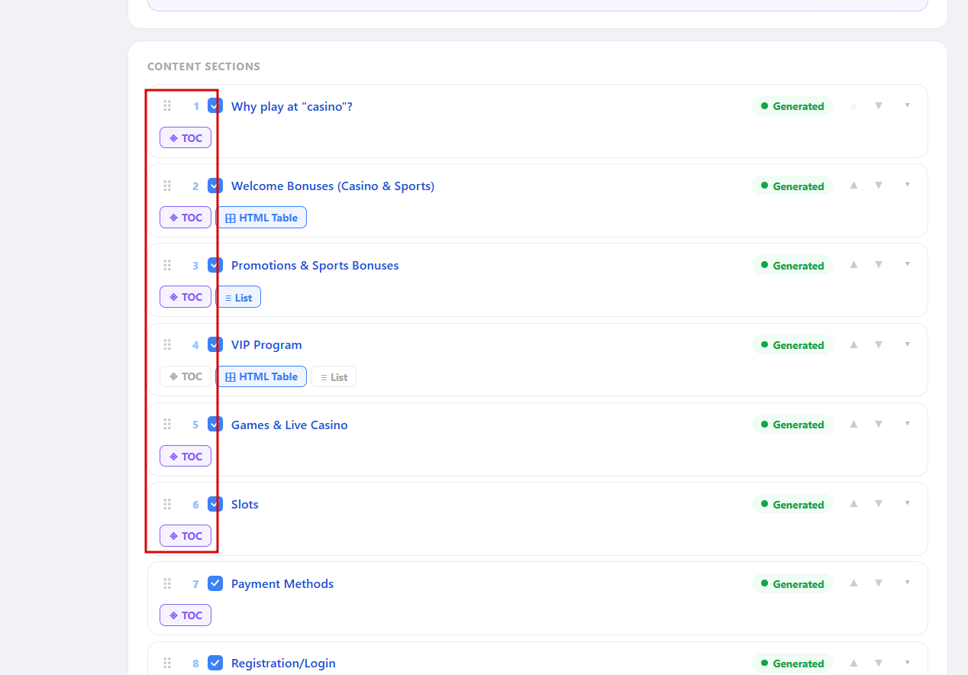
Task: Grab the drag handle of section 5
Action: [167, 425]
